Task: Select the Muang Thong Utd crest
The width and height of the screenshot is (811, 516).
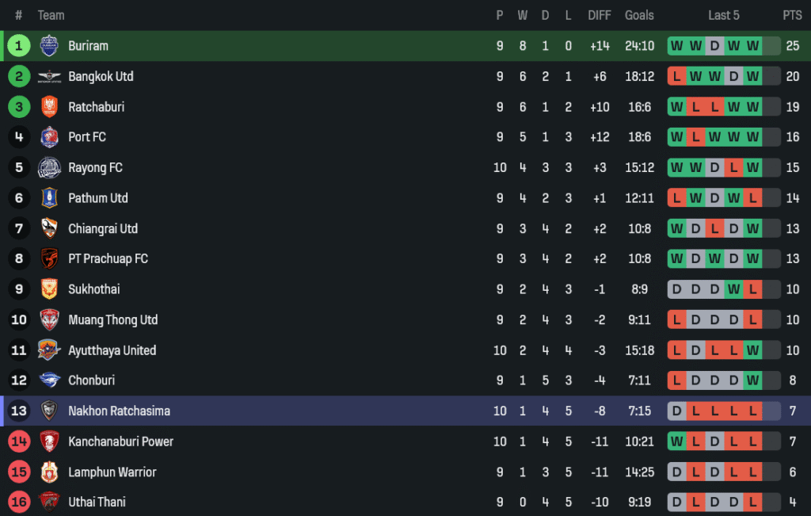Action: pos(49,319)
